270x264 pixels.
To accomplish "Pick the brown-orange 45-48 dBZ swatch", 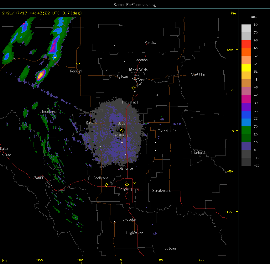I will click(x=246, y=83).
